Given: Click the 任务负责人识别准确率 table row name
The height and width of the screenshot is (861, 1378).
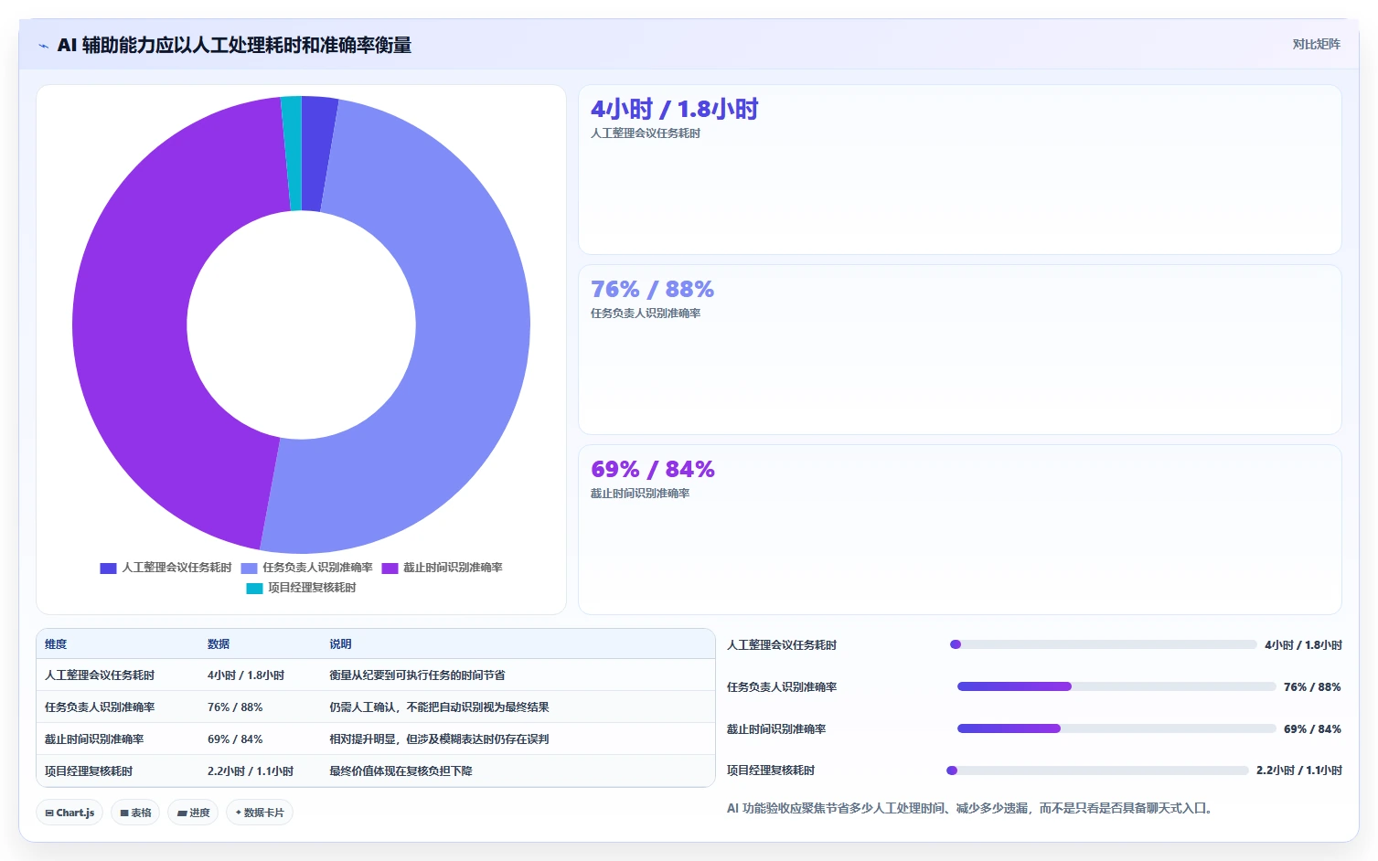Looking at the screenshot, I should coord(100,707).
